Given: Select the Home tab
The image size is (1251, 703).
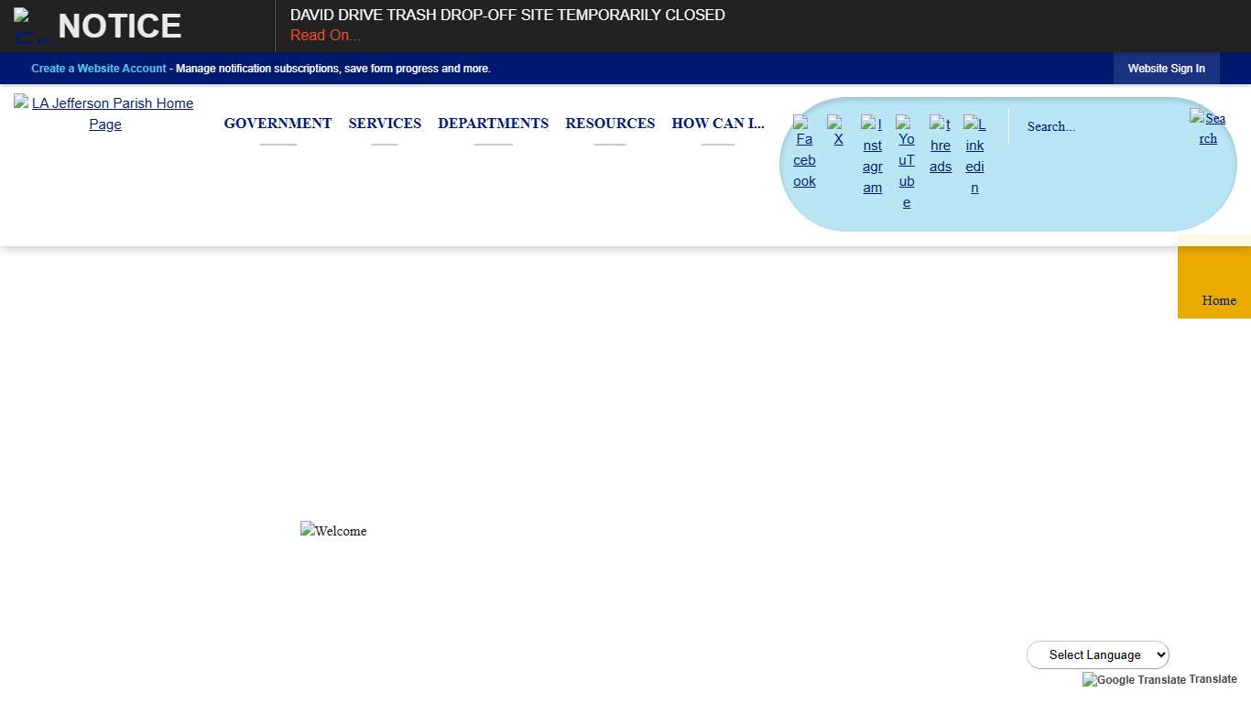Looking at the screenshot, I should point(1219,300).
